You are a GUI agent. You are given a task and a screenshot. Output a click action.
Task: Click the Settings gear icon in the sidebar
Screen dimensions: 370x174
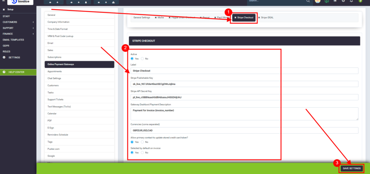(x=4, y=57)
